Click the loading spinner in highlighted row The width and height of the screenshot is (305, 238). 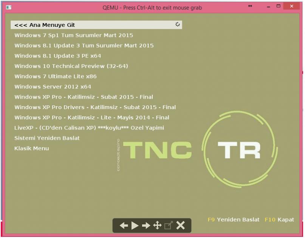click(x=177, y=24)
